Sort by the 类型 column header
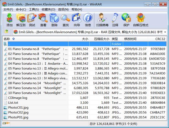Image resolution: width=169 pixels, height=128 pixels. (117, 39)
